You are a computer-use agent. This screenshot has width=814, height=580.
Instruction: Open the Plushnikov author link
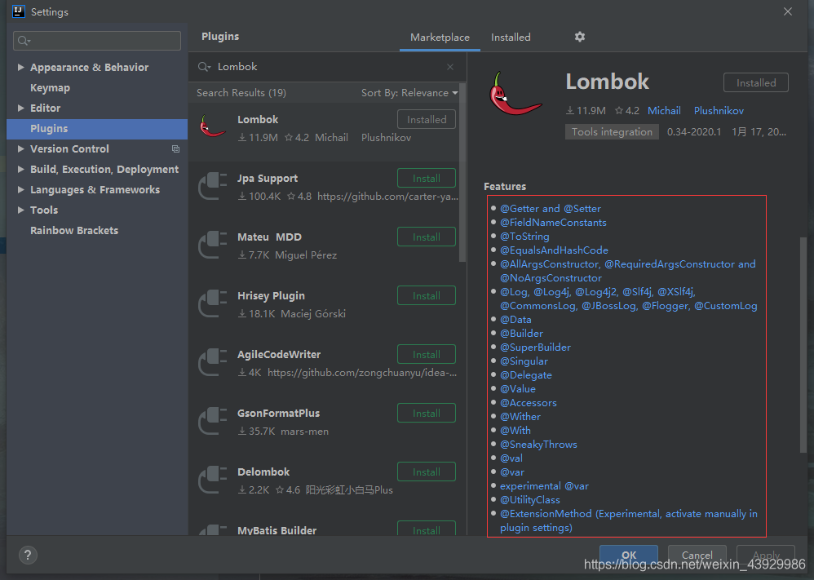(719, 111)
